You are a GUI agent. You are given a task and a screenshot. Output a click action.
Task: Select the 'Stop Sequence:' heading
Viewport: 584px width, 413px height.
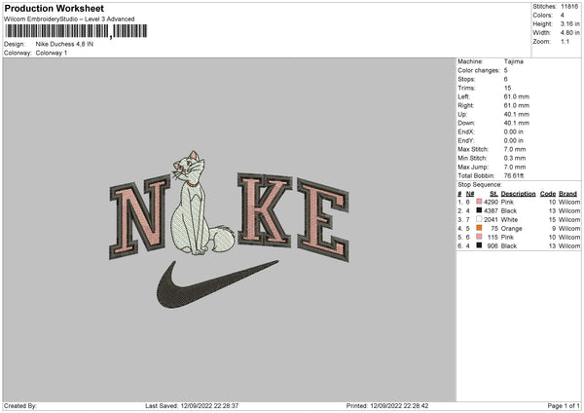(x=480, y=185)
